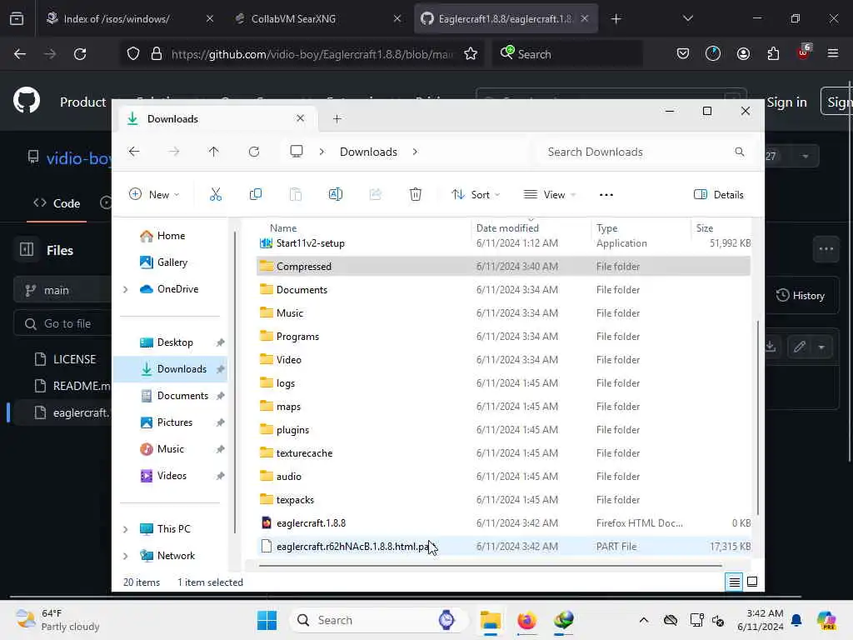Switch to CollabVM SearXNG tab
The width and height of the screenshot is (853, 640).
point(318,18)
